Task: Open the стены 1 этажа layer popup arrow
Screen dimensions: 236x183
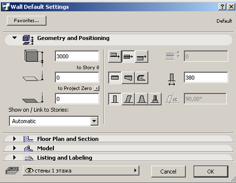Action: tap(136, 170)
